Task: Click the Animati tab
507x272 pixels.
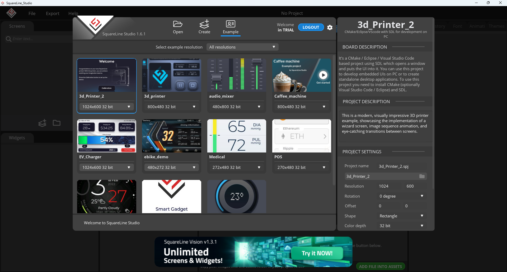Action: [477, 26]
